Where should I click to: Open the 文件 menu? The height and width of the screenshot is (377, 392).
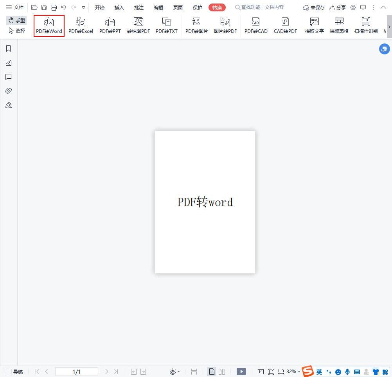[15, 7]
